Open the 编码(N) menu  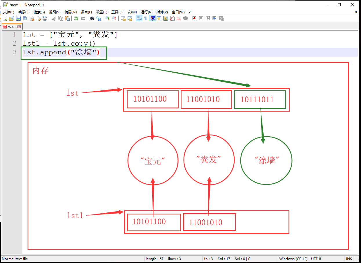(70, 12)
